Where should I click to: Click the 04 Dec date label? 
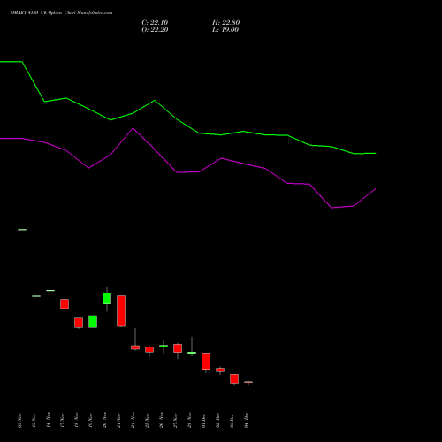click(x=246, y=420)
